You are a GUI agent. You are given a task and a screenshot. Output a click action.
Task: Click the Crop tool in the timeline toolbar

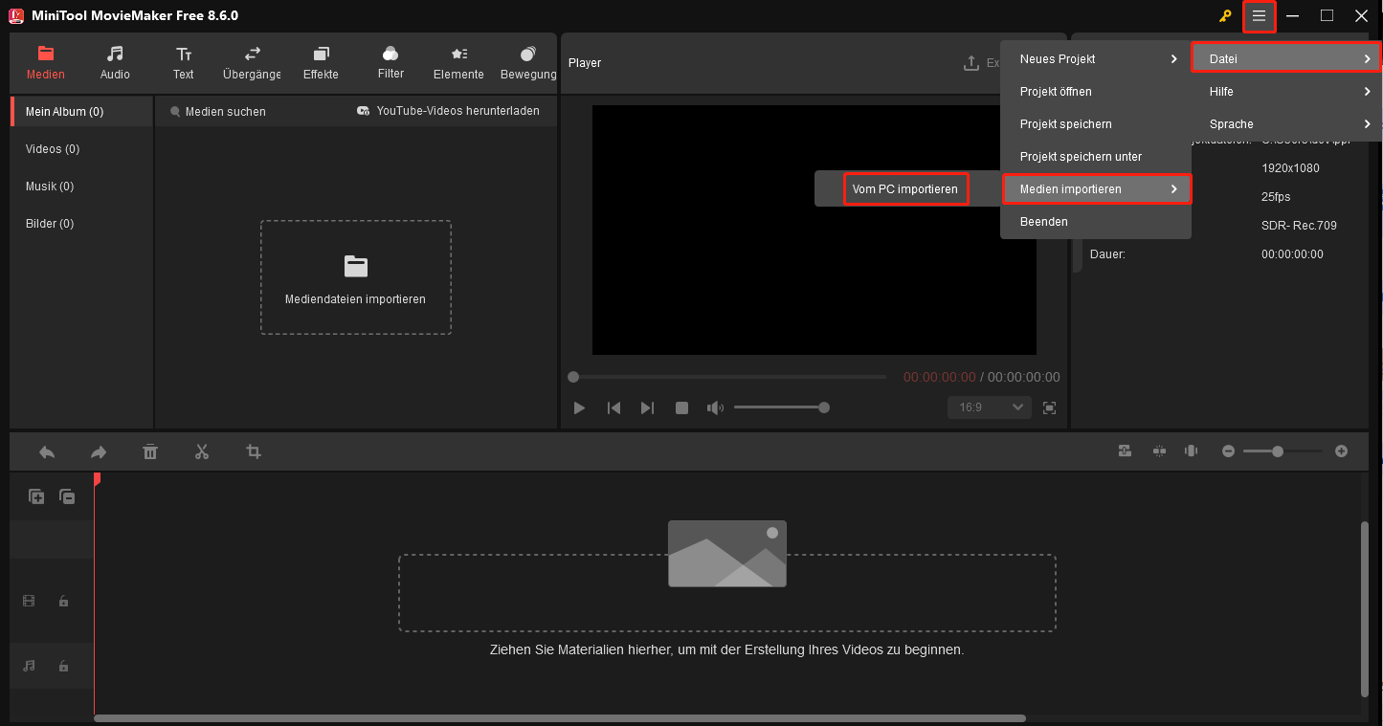253,451
